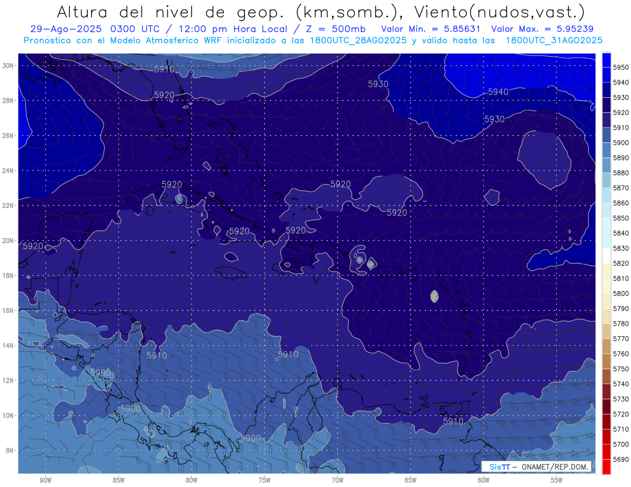Click the 85W longitude label
This screenshot has width=631, height=487.
(118, 480)
